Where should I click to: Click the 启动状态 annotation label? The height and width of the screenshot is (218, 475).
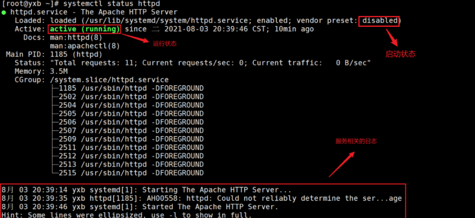point(400,54)
